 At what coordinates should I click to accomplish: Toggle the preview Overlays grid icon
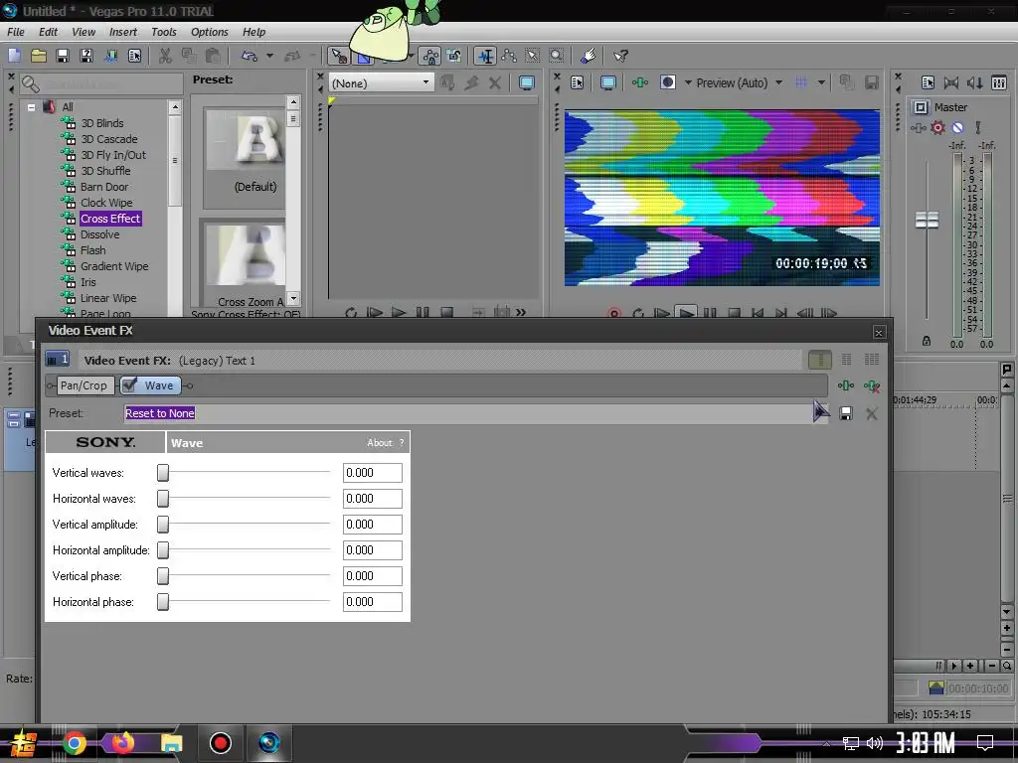(802, 82)
